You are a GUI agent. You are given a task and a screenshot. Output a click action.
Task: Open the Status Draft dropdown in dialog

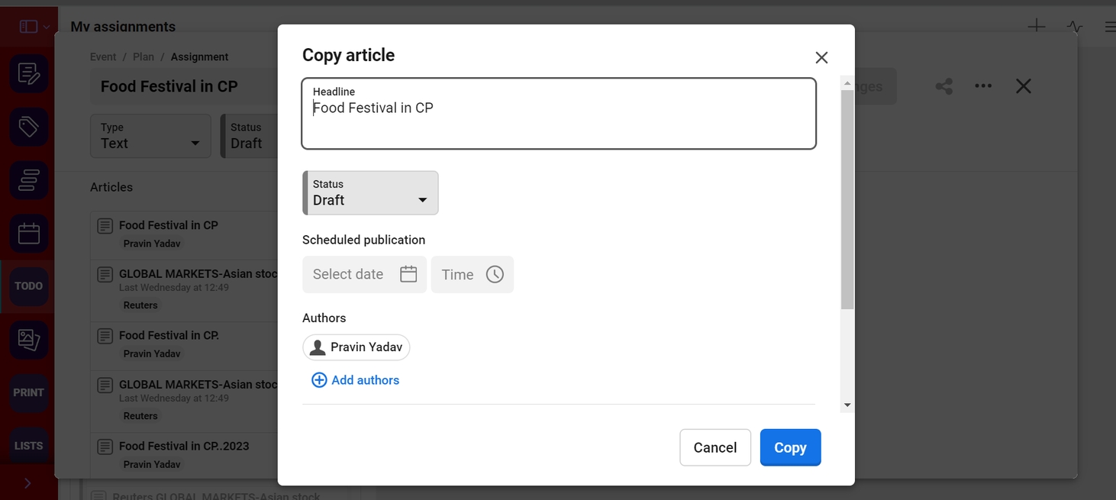[x=371, y=193]
